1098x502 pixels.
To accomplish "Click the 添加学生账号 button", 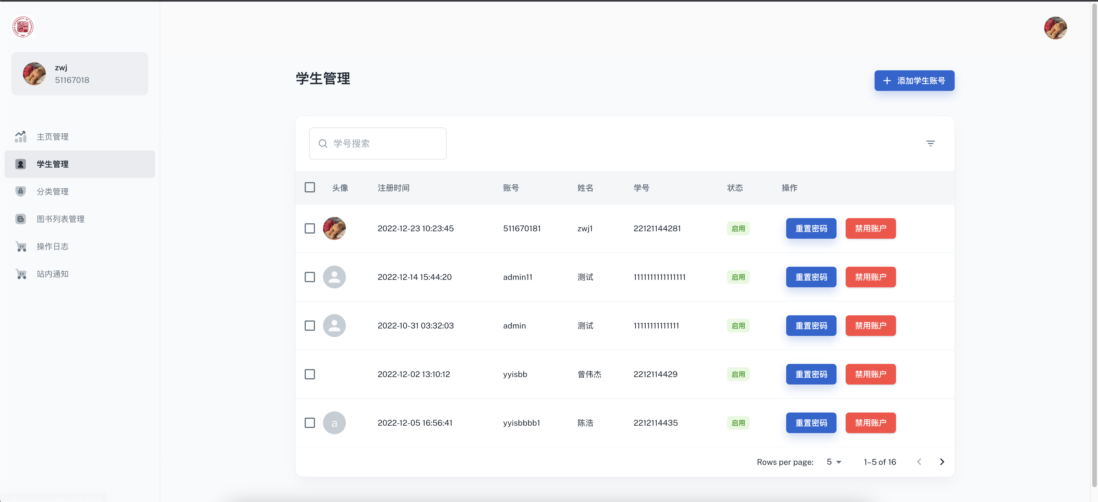I will coord(914,80).
